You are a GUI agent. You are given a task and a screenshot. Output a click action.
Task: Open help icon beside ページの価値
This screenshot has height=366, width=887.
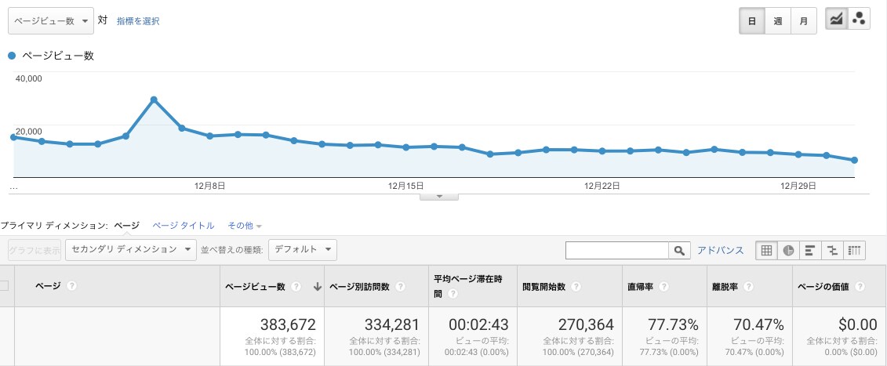860,287
